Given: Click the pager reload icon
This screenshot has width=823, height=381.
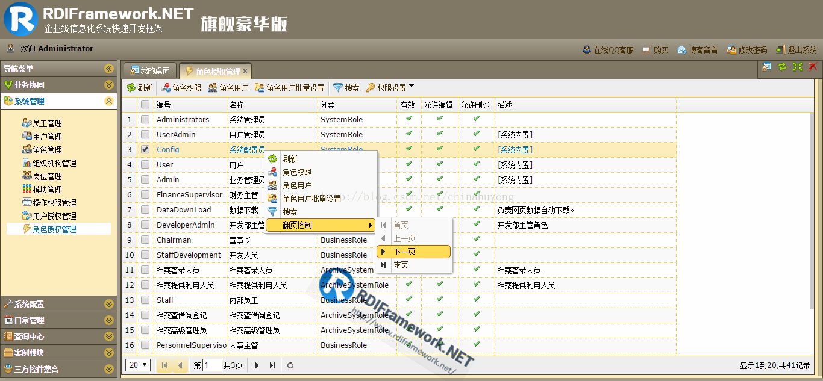Looking at the screenshot, I should click(x=290, y=365).
